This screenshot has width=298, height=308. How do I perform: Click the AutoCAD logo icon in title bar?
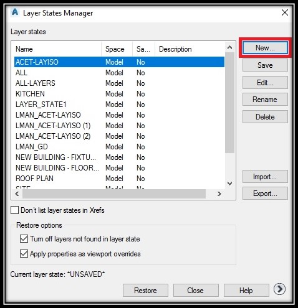15,12
